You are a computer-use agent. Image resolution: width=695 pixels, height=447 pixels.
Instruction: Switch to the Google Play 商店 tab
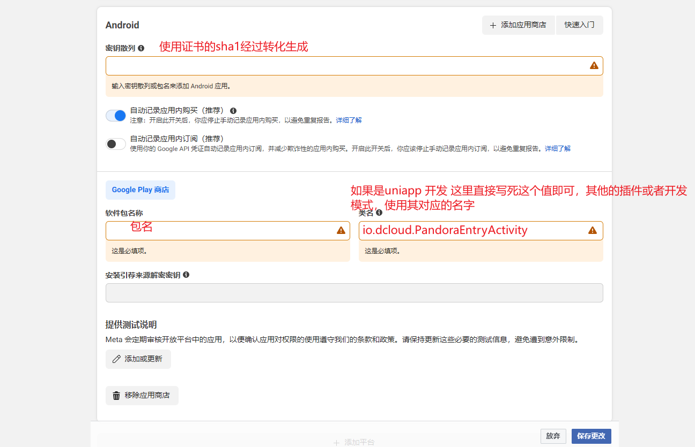coord(140,190)
